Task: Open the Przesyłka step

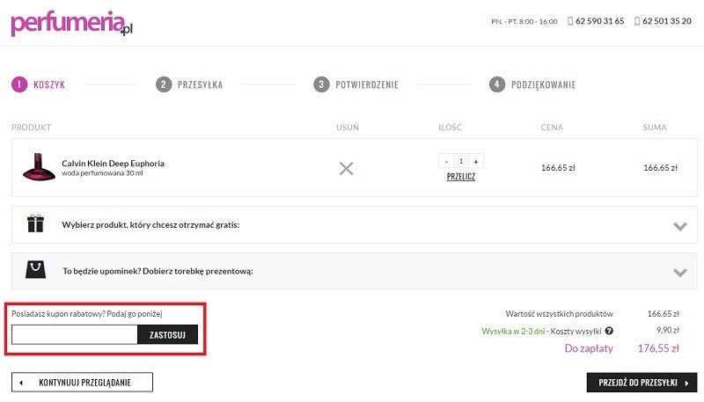Action: click(x=189, y=84)
